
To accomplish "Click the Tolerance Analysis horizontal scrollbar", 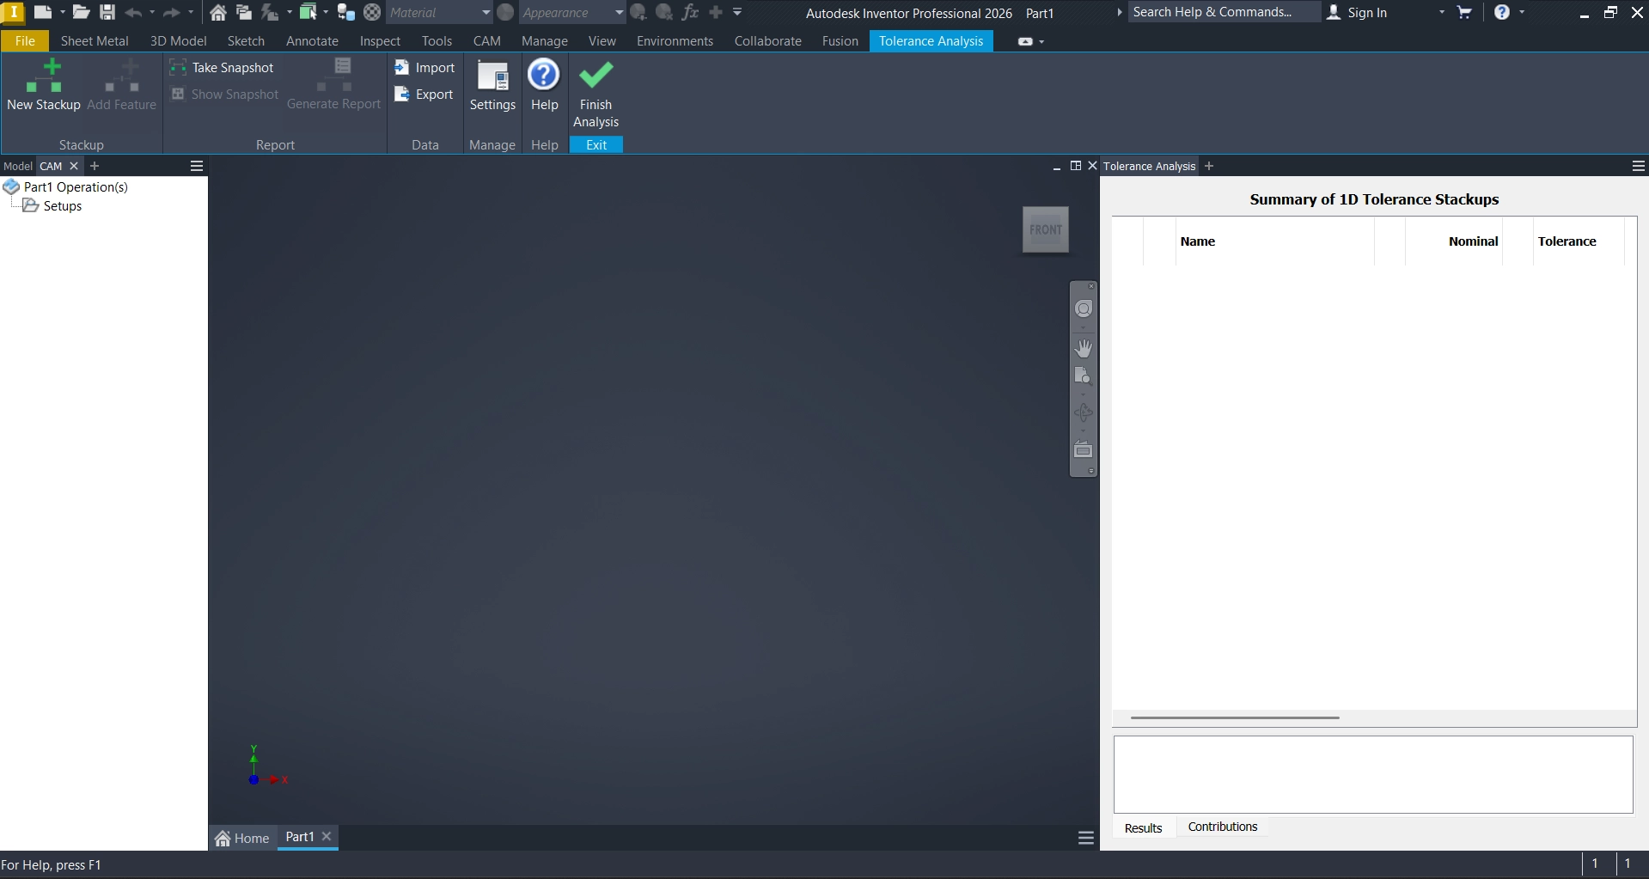I will pyautogui.click(x=1234, y=717).
